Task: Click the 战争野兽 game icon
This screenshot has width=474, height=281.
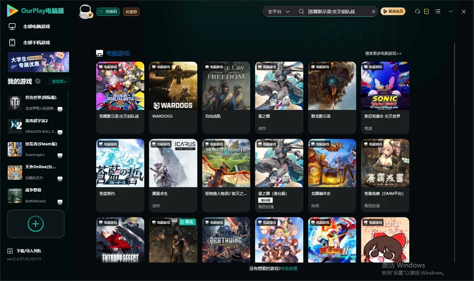Action: [x=15, y=196]
